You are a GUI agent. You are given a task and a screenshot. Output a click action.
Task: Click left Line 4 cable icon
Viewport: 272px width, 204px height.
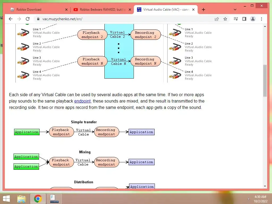coord(23,75)
